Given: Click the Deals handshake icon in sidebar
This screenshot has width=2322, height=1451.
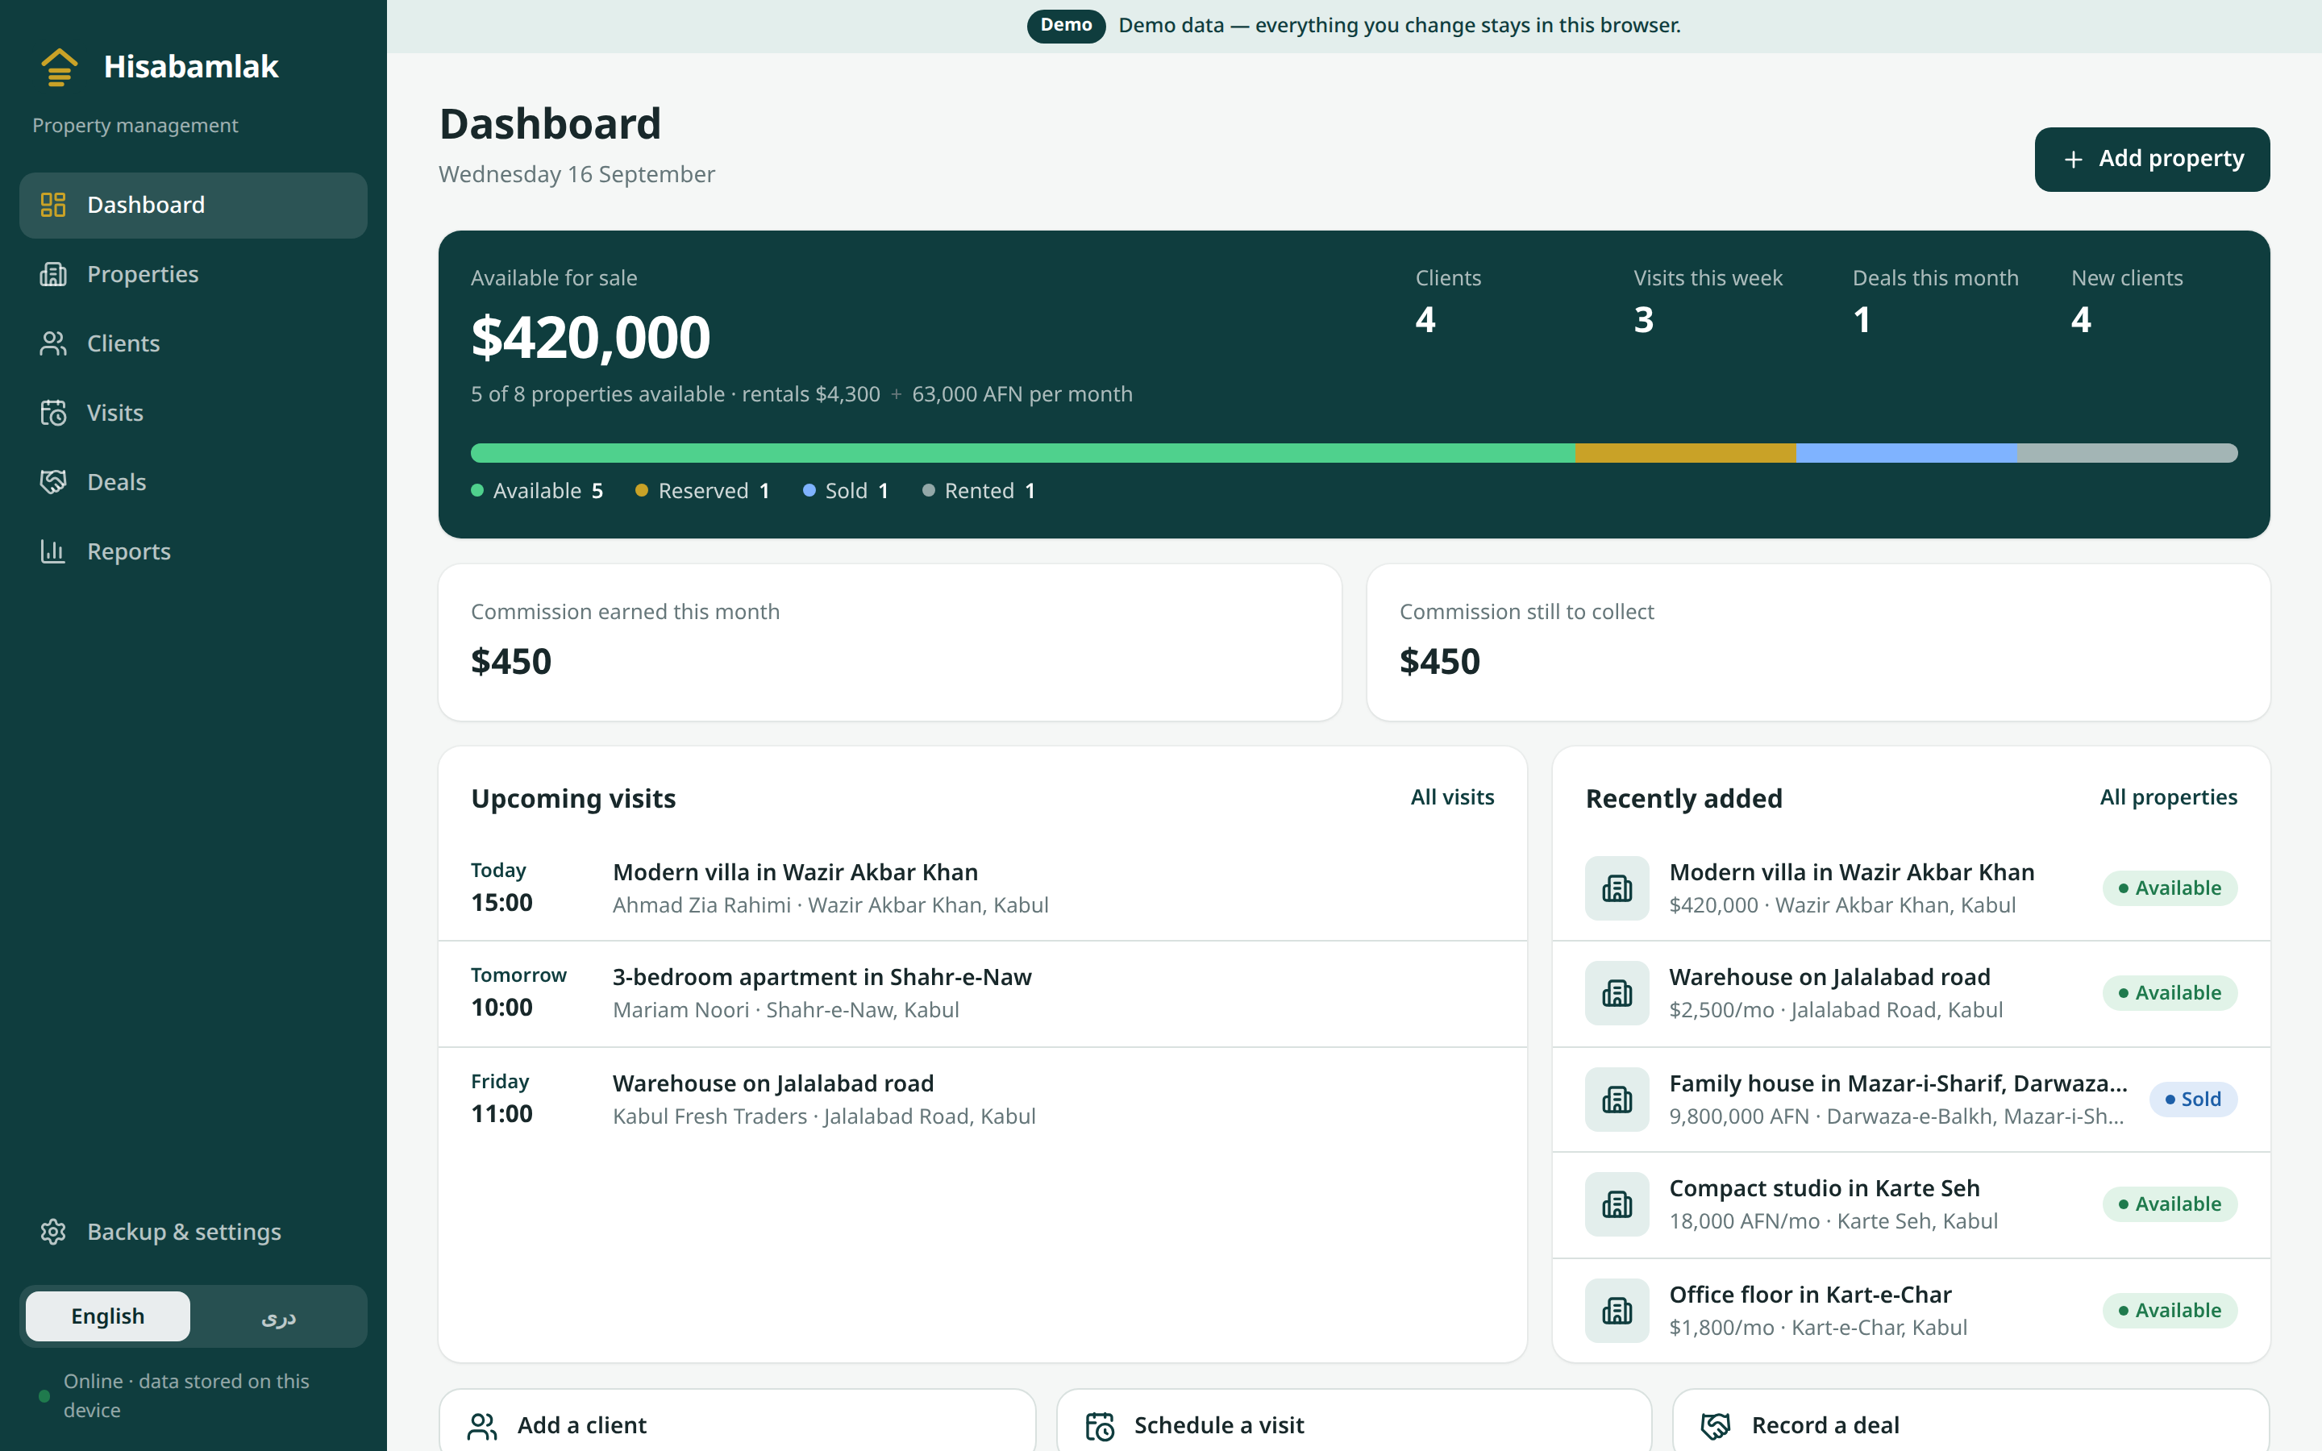Looking at the screenshot, I should click(x=52, y=482).
